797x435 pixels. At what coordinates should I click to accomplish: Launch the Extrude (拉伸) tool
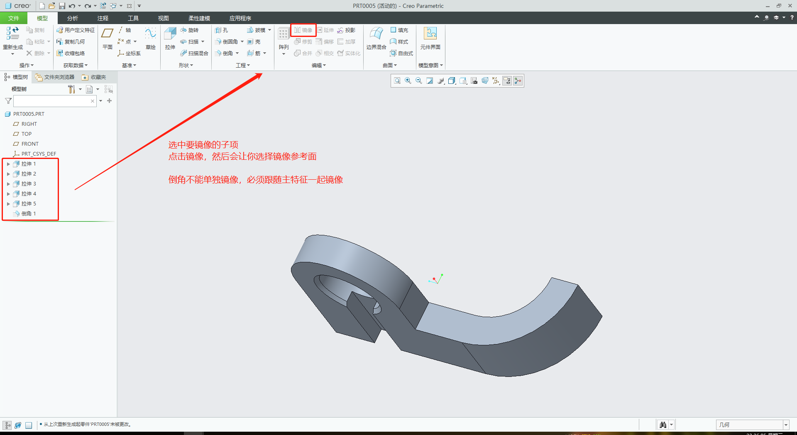click(x=170, y=38)
